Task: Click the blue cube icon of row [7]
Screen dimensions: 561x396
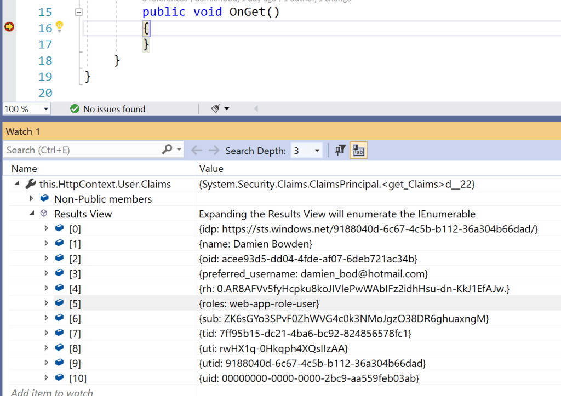Action: point(59,332)
